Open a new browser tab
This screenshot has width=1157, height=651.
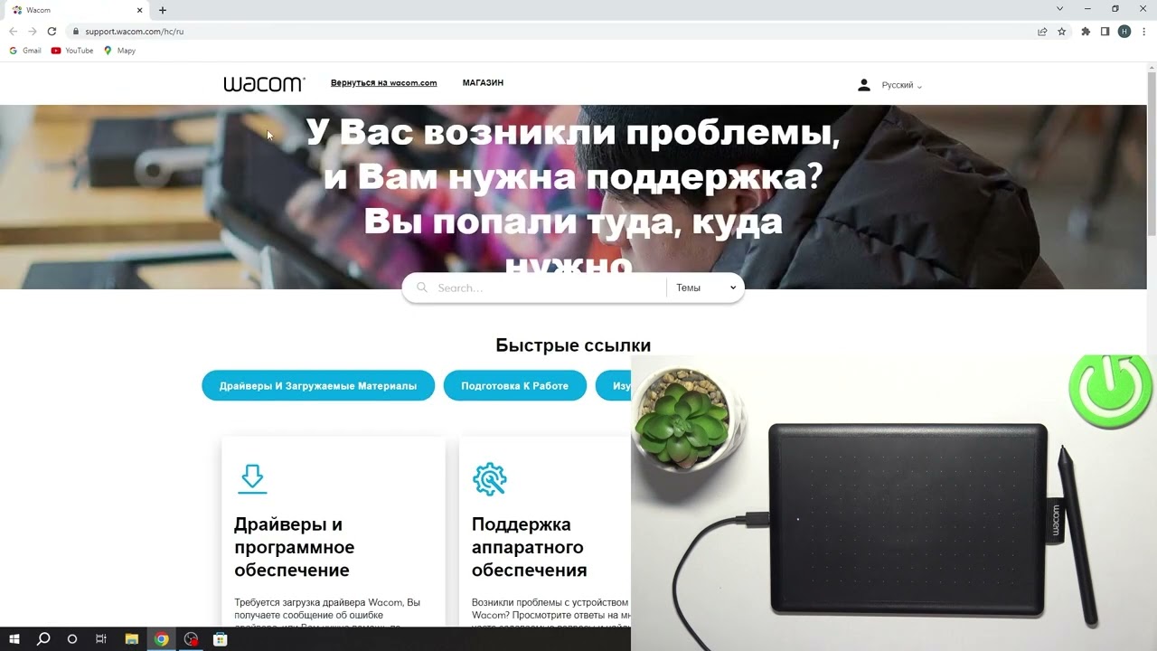(163, 10)
